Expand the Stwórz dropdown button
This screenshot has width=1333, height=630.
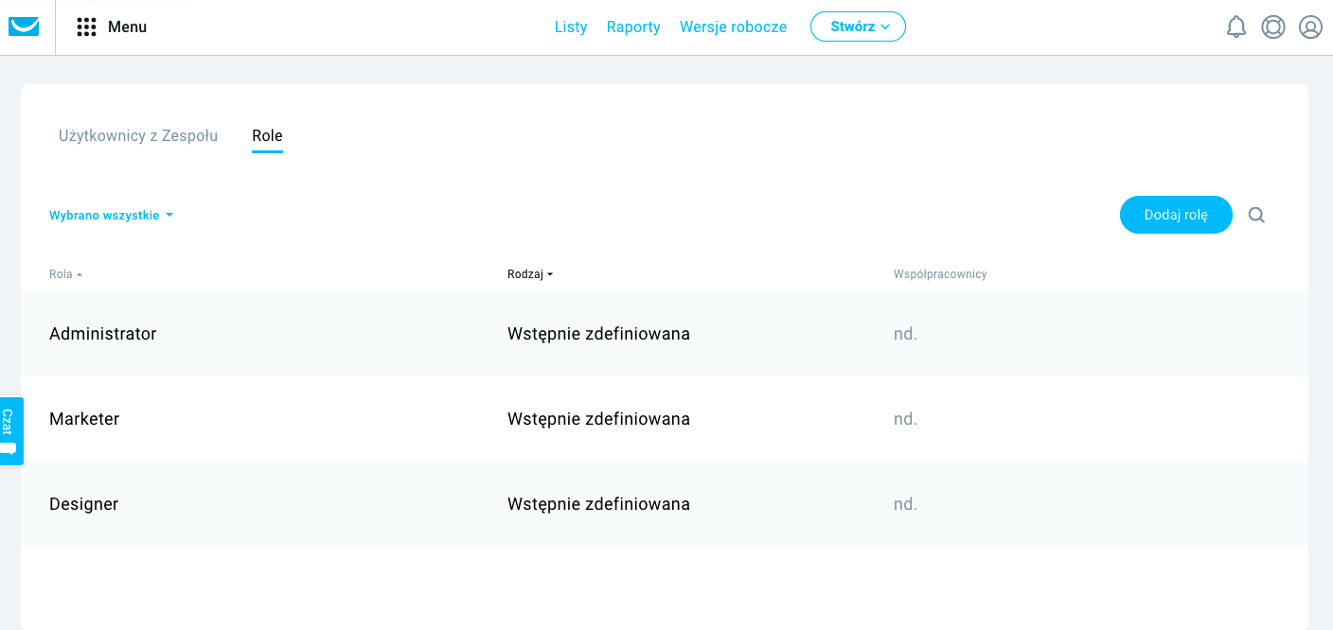858,26
